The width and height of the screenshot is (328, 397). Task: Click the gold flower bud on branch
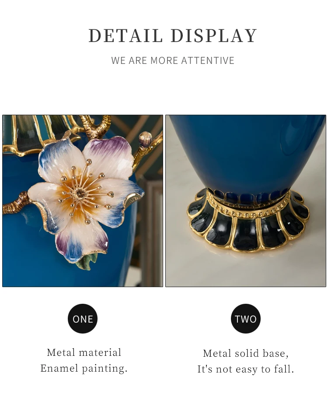click(x=145, y=139)
